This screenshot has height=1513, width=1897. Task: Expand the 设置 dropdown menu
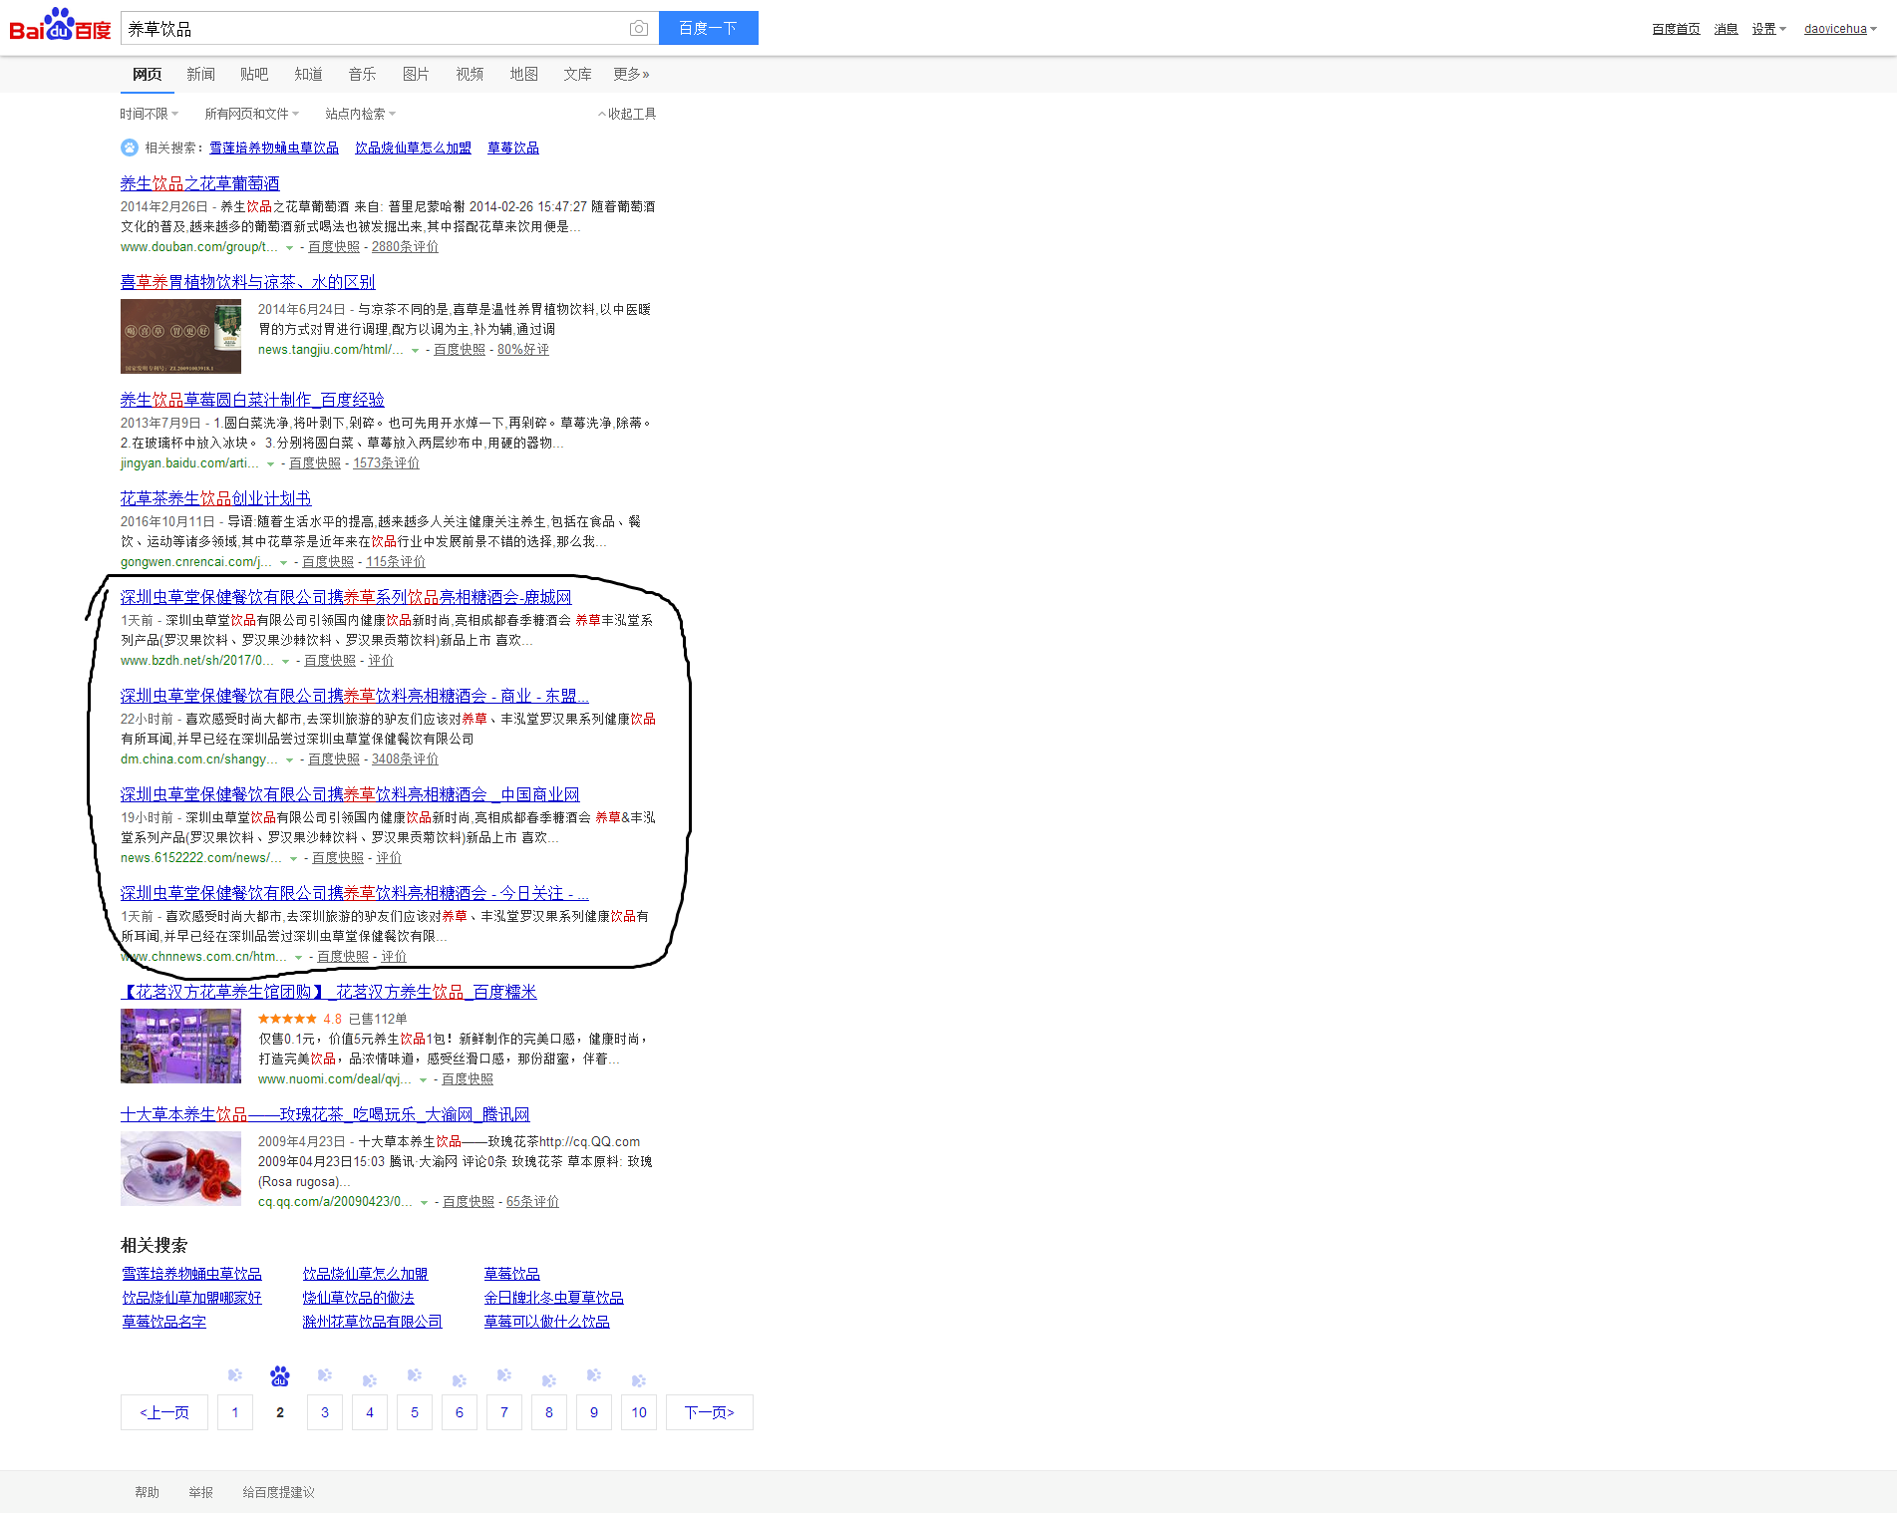(x=1768, y=29)
